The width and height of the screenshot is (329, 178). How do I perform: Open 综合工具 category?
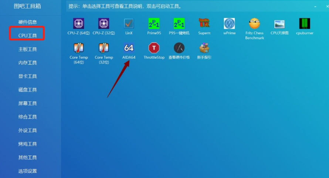pyautogui.click(x=27, y=117)
